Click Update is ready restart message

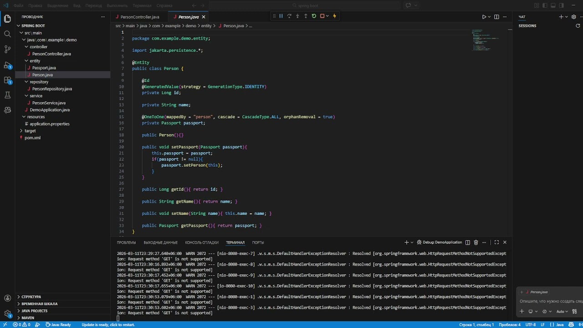[x=108, y=325]
